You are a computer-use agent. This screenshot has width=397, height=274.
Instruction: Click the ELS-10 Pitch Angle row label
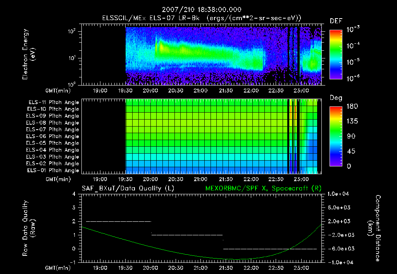pos(53,109)
